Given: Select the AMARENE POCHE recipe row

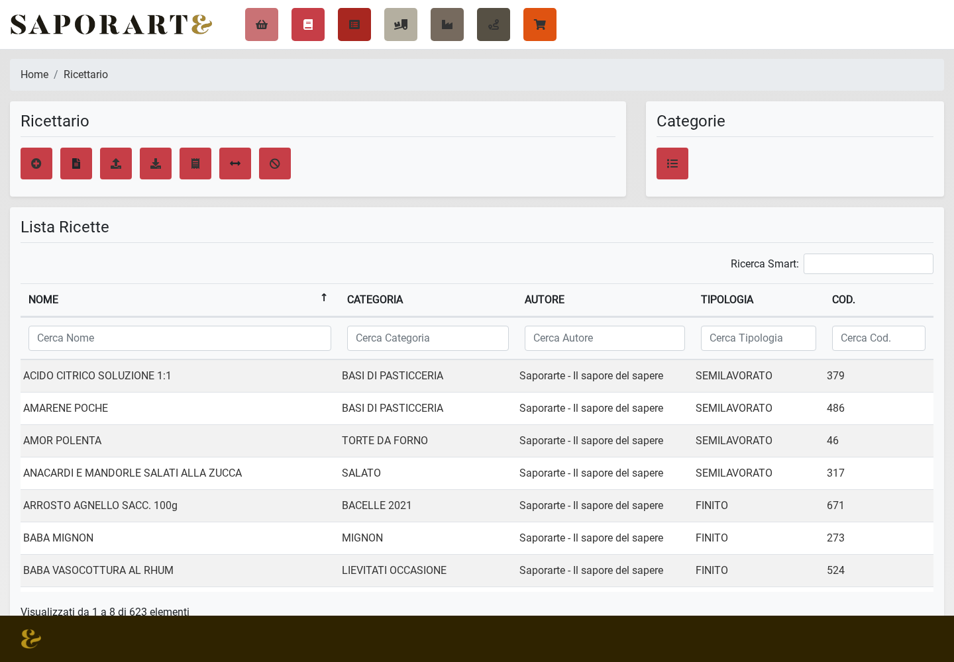Looking at the screenshot, I should pyautogui.click(x=477, y=408).
